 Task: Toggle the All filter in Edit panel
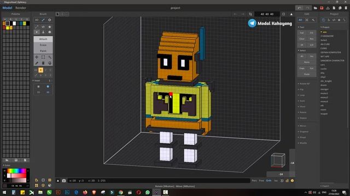[300, 20]
